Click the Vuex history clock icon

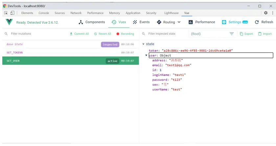click(x=114, y=22)
